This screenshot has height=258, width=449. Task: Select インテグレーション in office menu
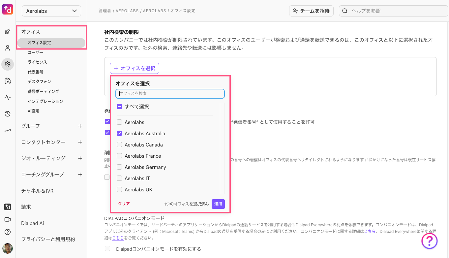(45, 101)
